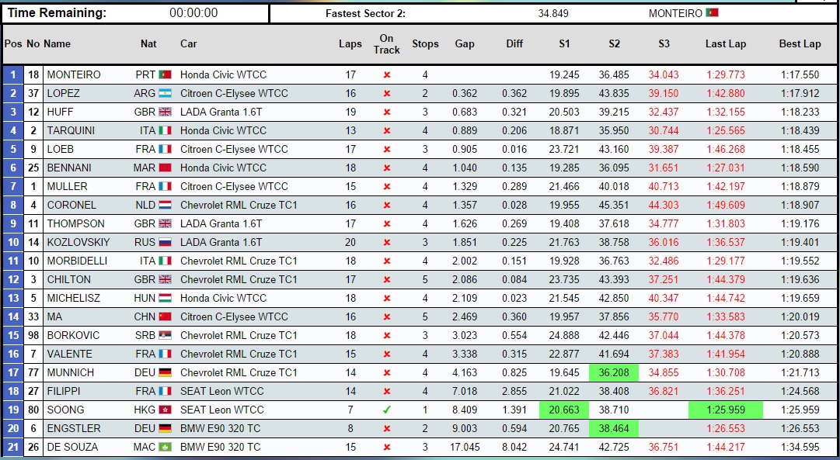The image size is (840, 460).
Task: Click the Russian flag for KOZLOVSKIY
Action: coord(164,242)
